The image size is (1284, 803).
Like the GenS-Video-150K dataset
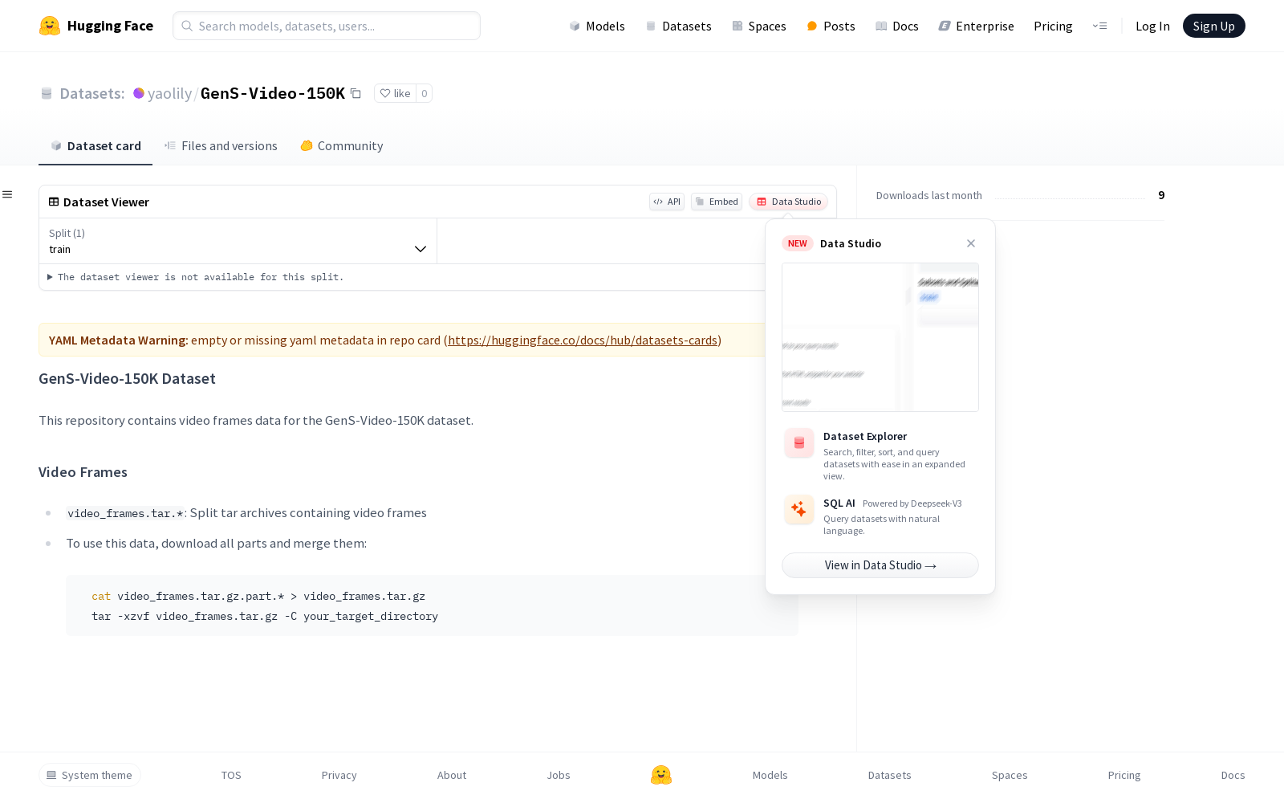(395, 94)
